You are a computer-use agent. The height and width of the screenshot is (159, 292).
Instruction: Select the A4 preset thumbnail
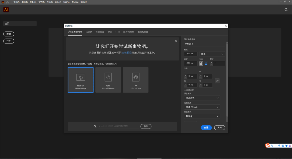[135, 80]
